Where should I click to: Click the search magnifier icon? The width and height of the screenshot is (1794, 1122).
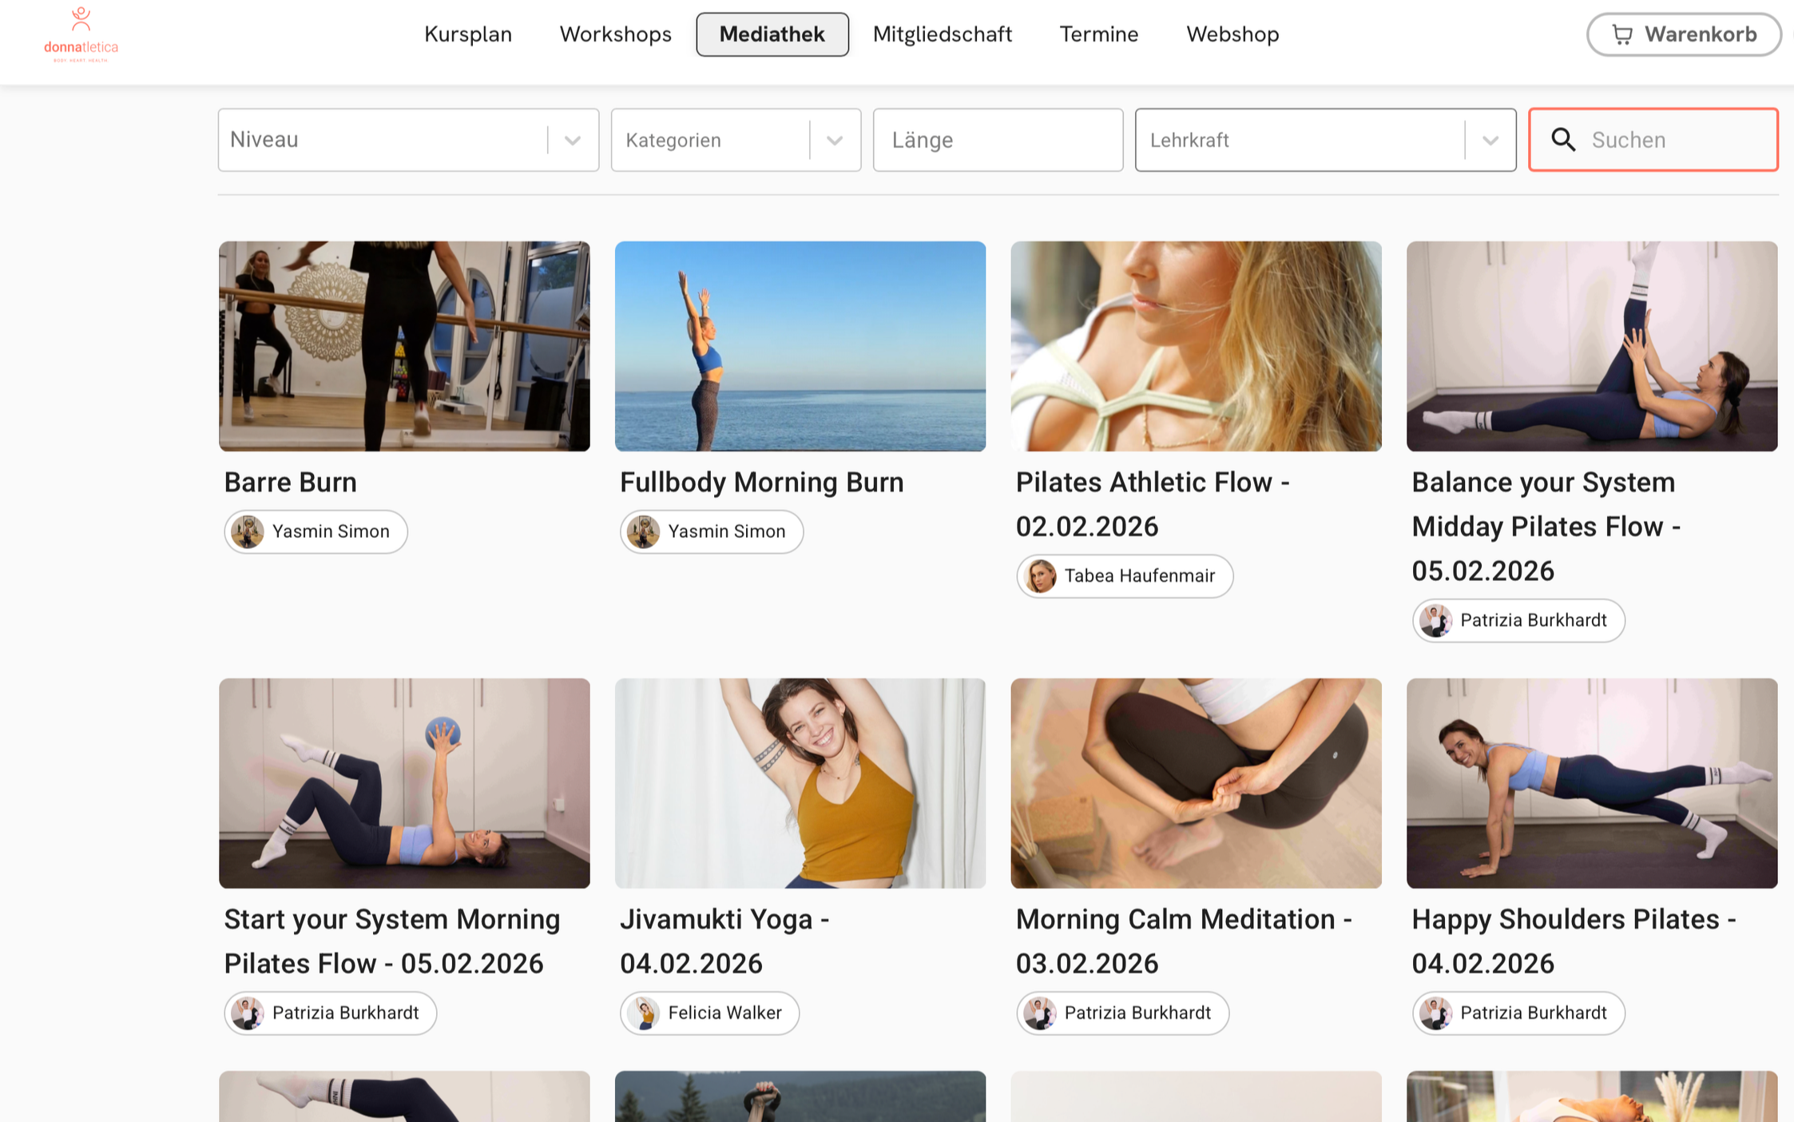(1563, 140)
